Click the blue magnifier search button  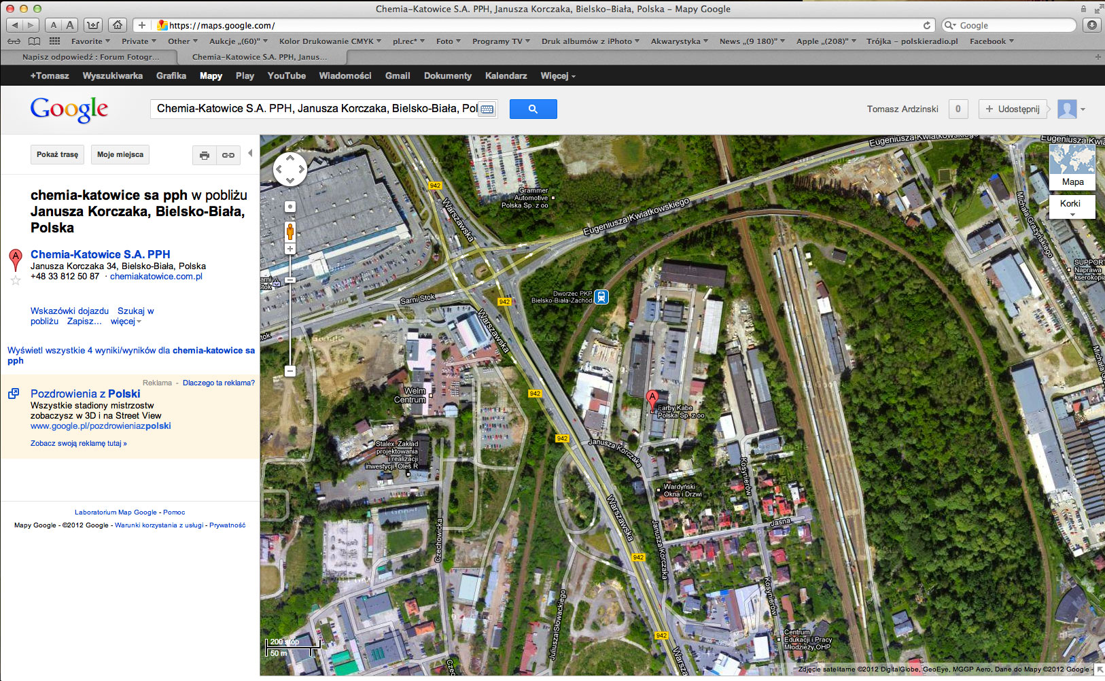(533, 109)
